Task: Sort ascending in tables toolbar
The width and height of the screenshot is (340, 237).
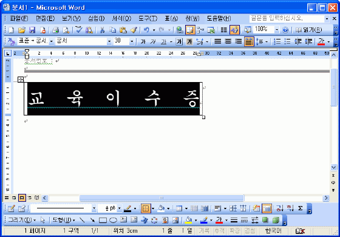Action: (280, 208)
